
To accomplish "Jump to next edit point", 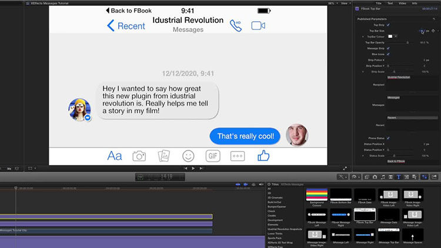I will coord(201,168).
